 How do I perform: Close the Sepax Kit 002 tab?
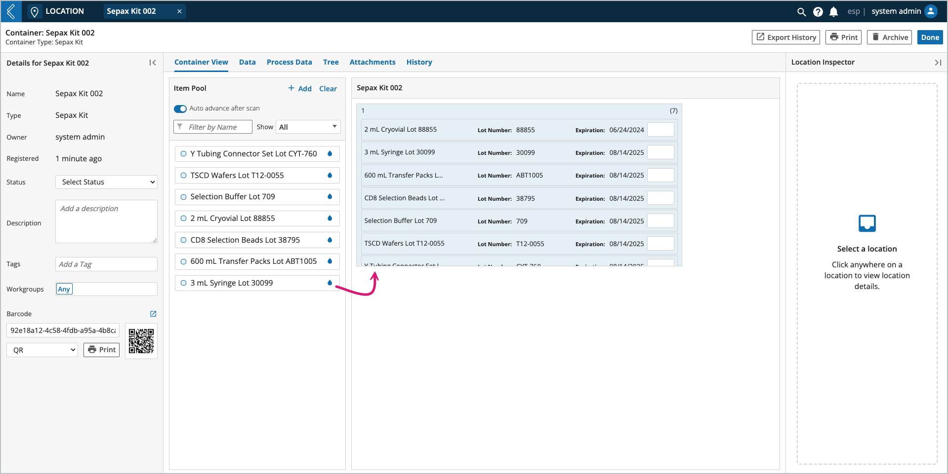click(x=179, y=11)
